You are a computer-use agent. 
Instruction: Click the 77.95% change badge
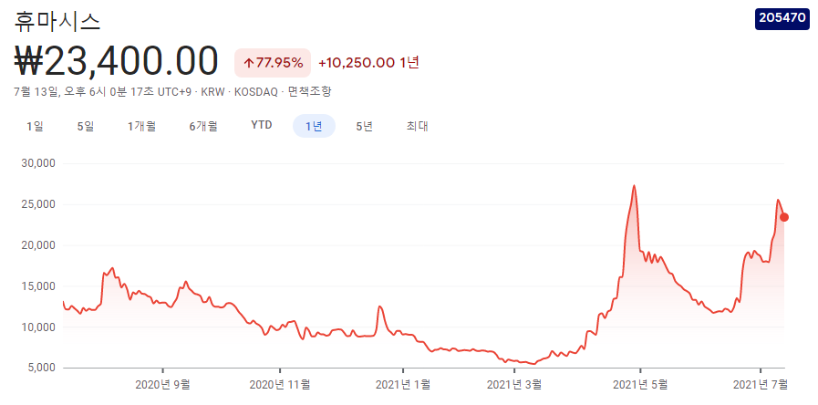pyautogui.click(x=273, y=63)
